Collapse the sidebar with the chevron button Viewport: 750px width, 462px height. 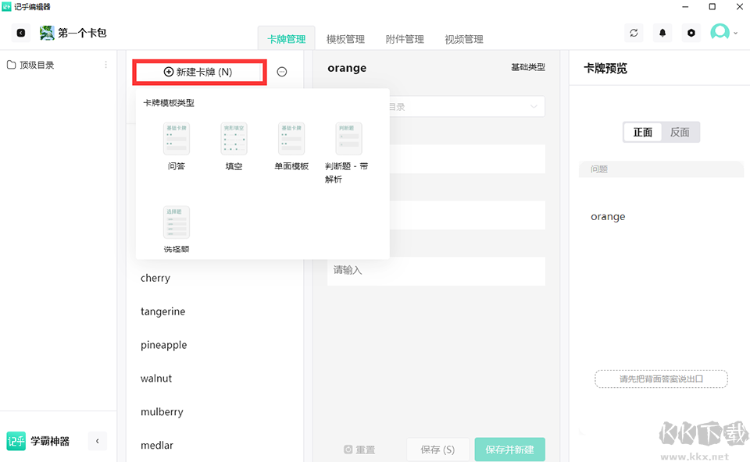[98, 441]
